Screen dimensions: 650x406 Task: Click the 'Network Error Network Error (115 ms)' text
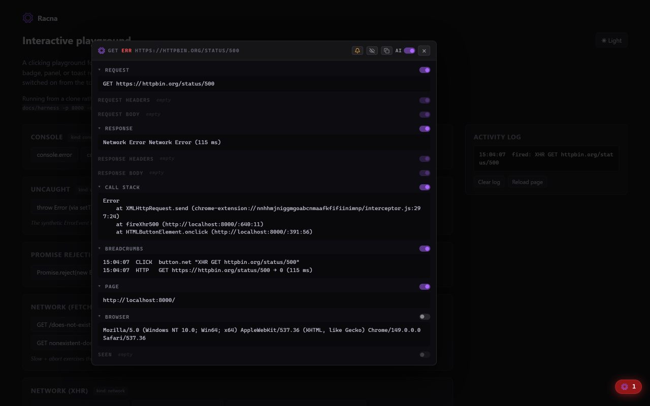pyautogui.click(x=162, y=143)
